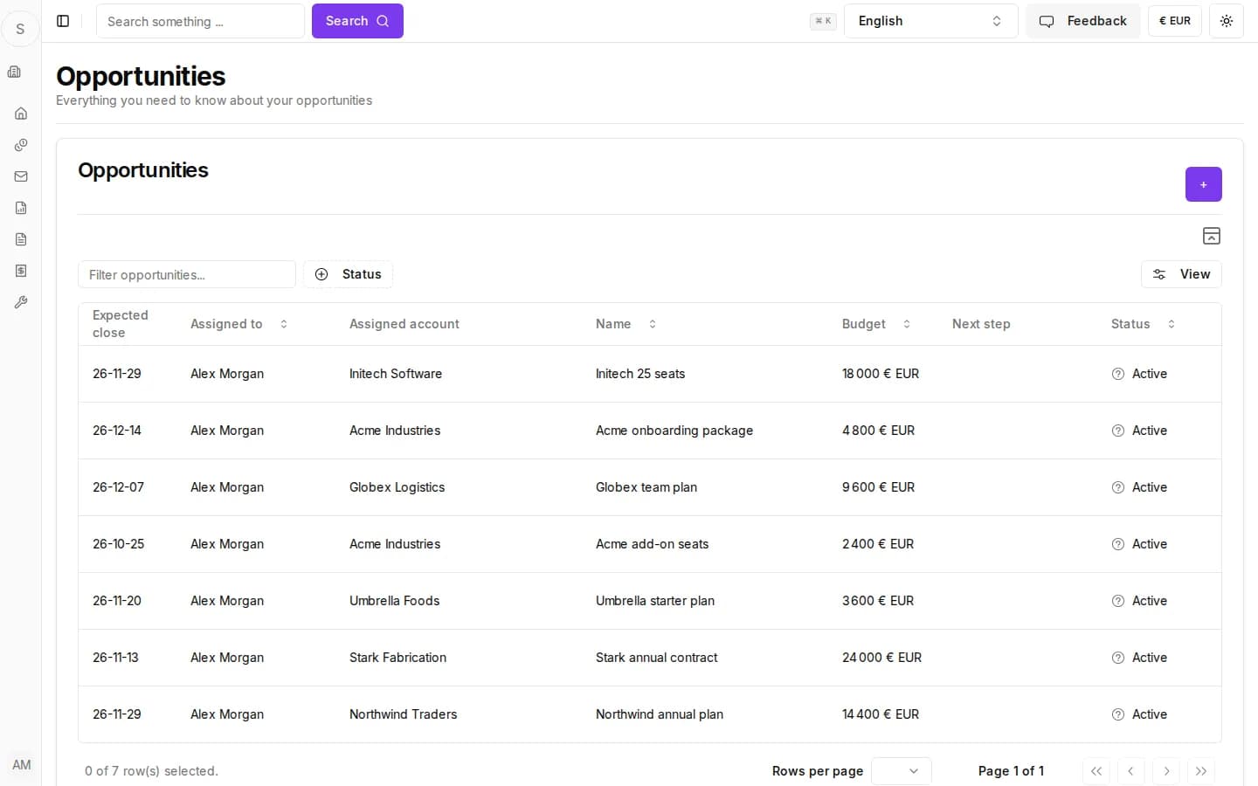The width and height of the screenshot is (1258, 786).
Task: Click the purple Search button
Action: (x=357, y=21)
